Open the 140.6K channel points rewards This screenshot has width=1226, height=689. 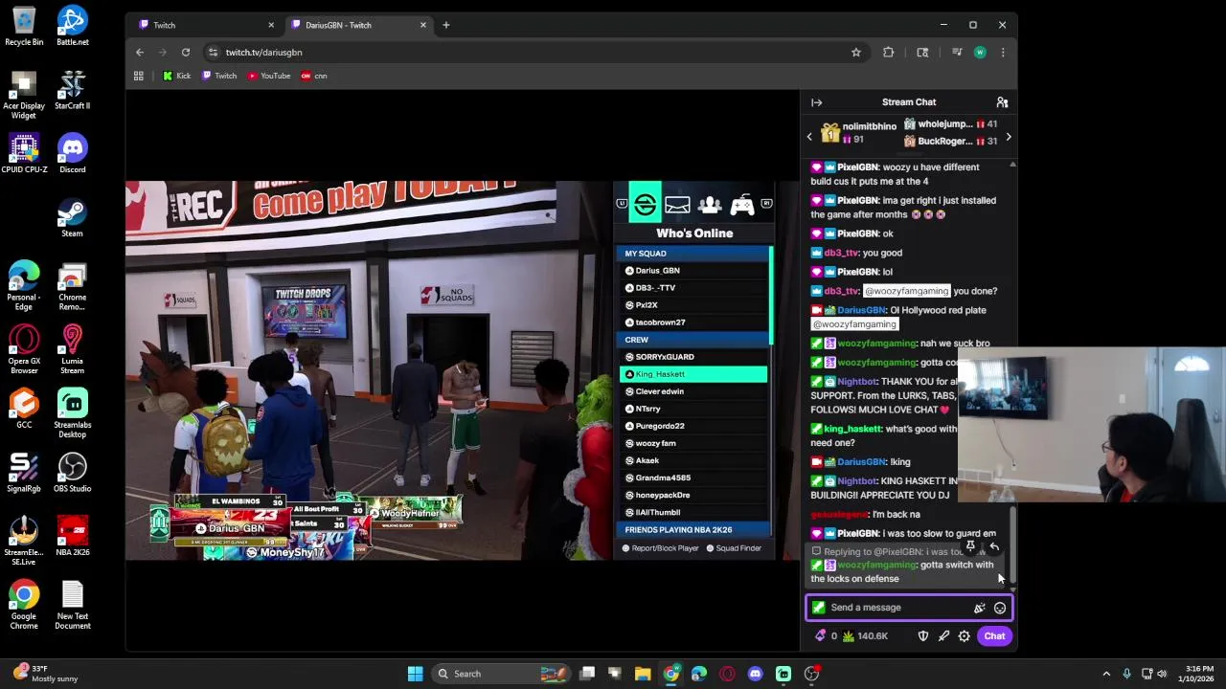[865, 636]
